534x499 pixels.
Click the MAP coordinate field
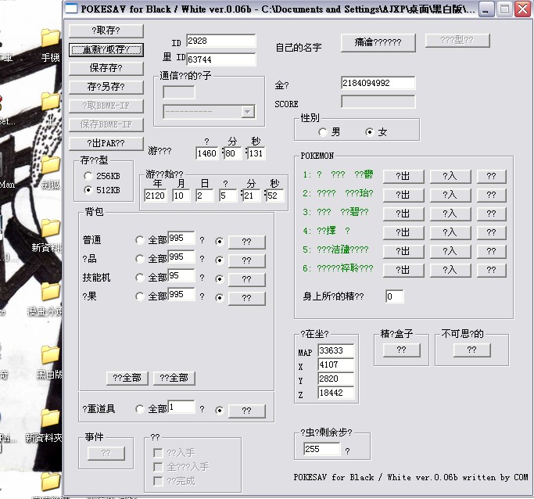[x=336, y=350]
